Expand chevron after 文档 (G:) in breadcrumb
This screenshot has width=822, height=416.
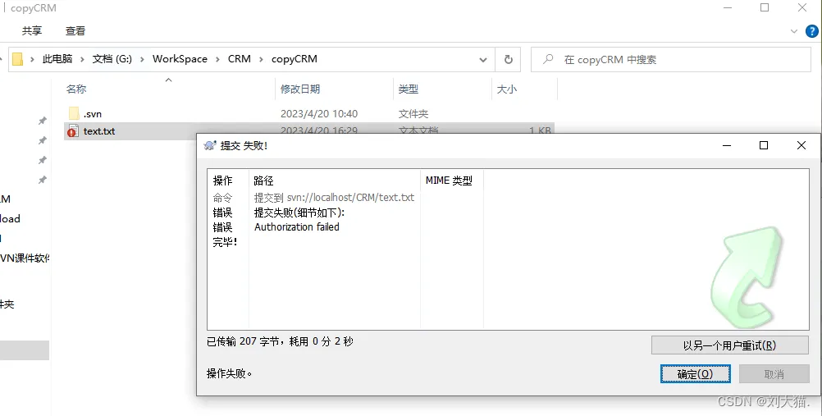coord(142,59)
